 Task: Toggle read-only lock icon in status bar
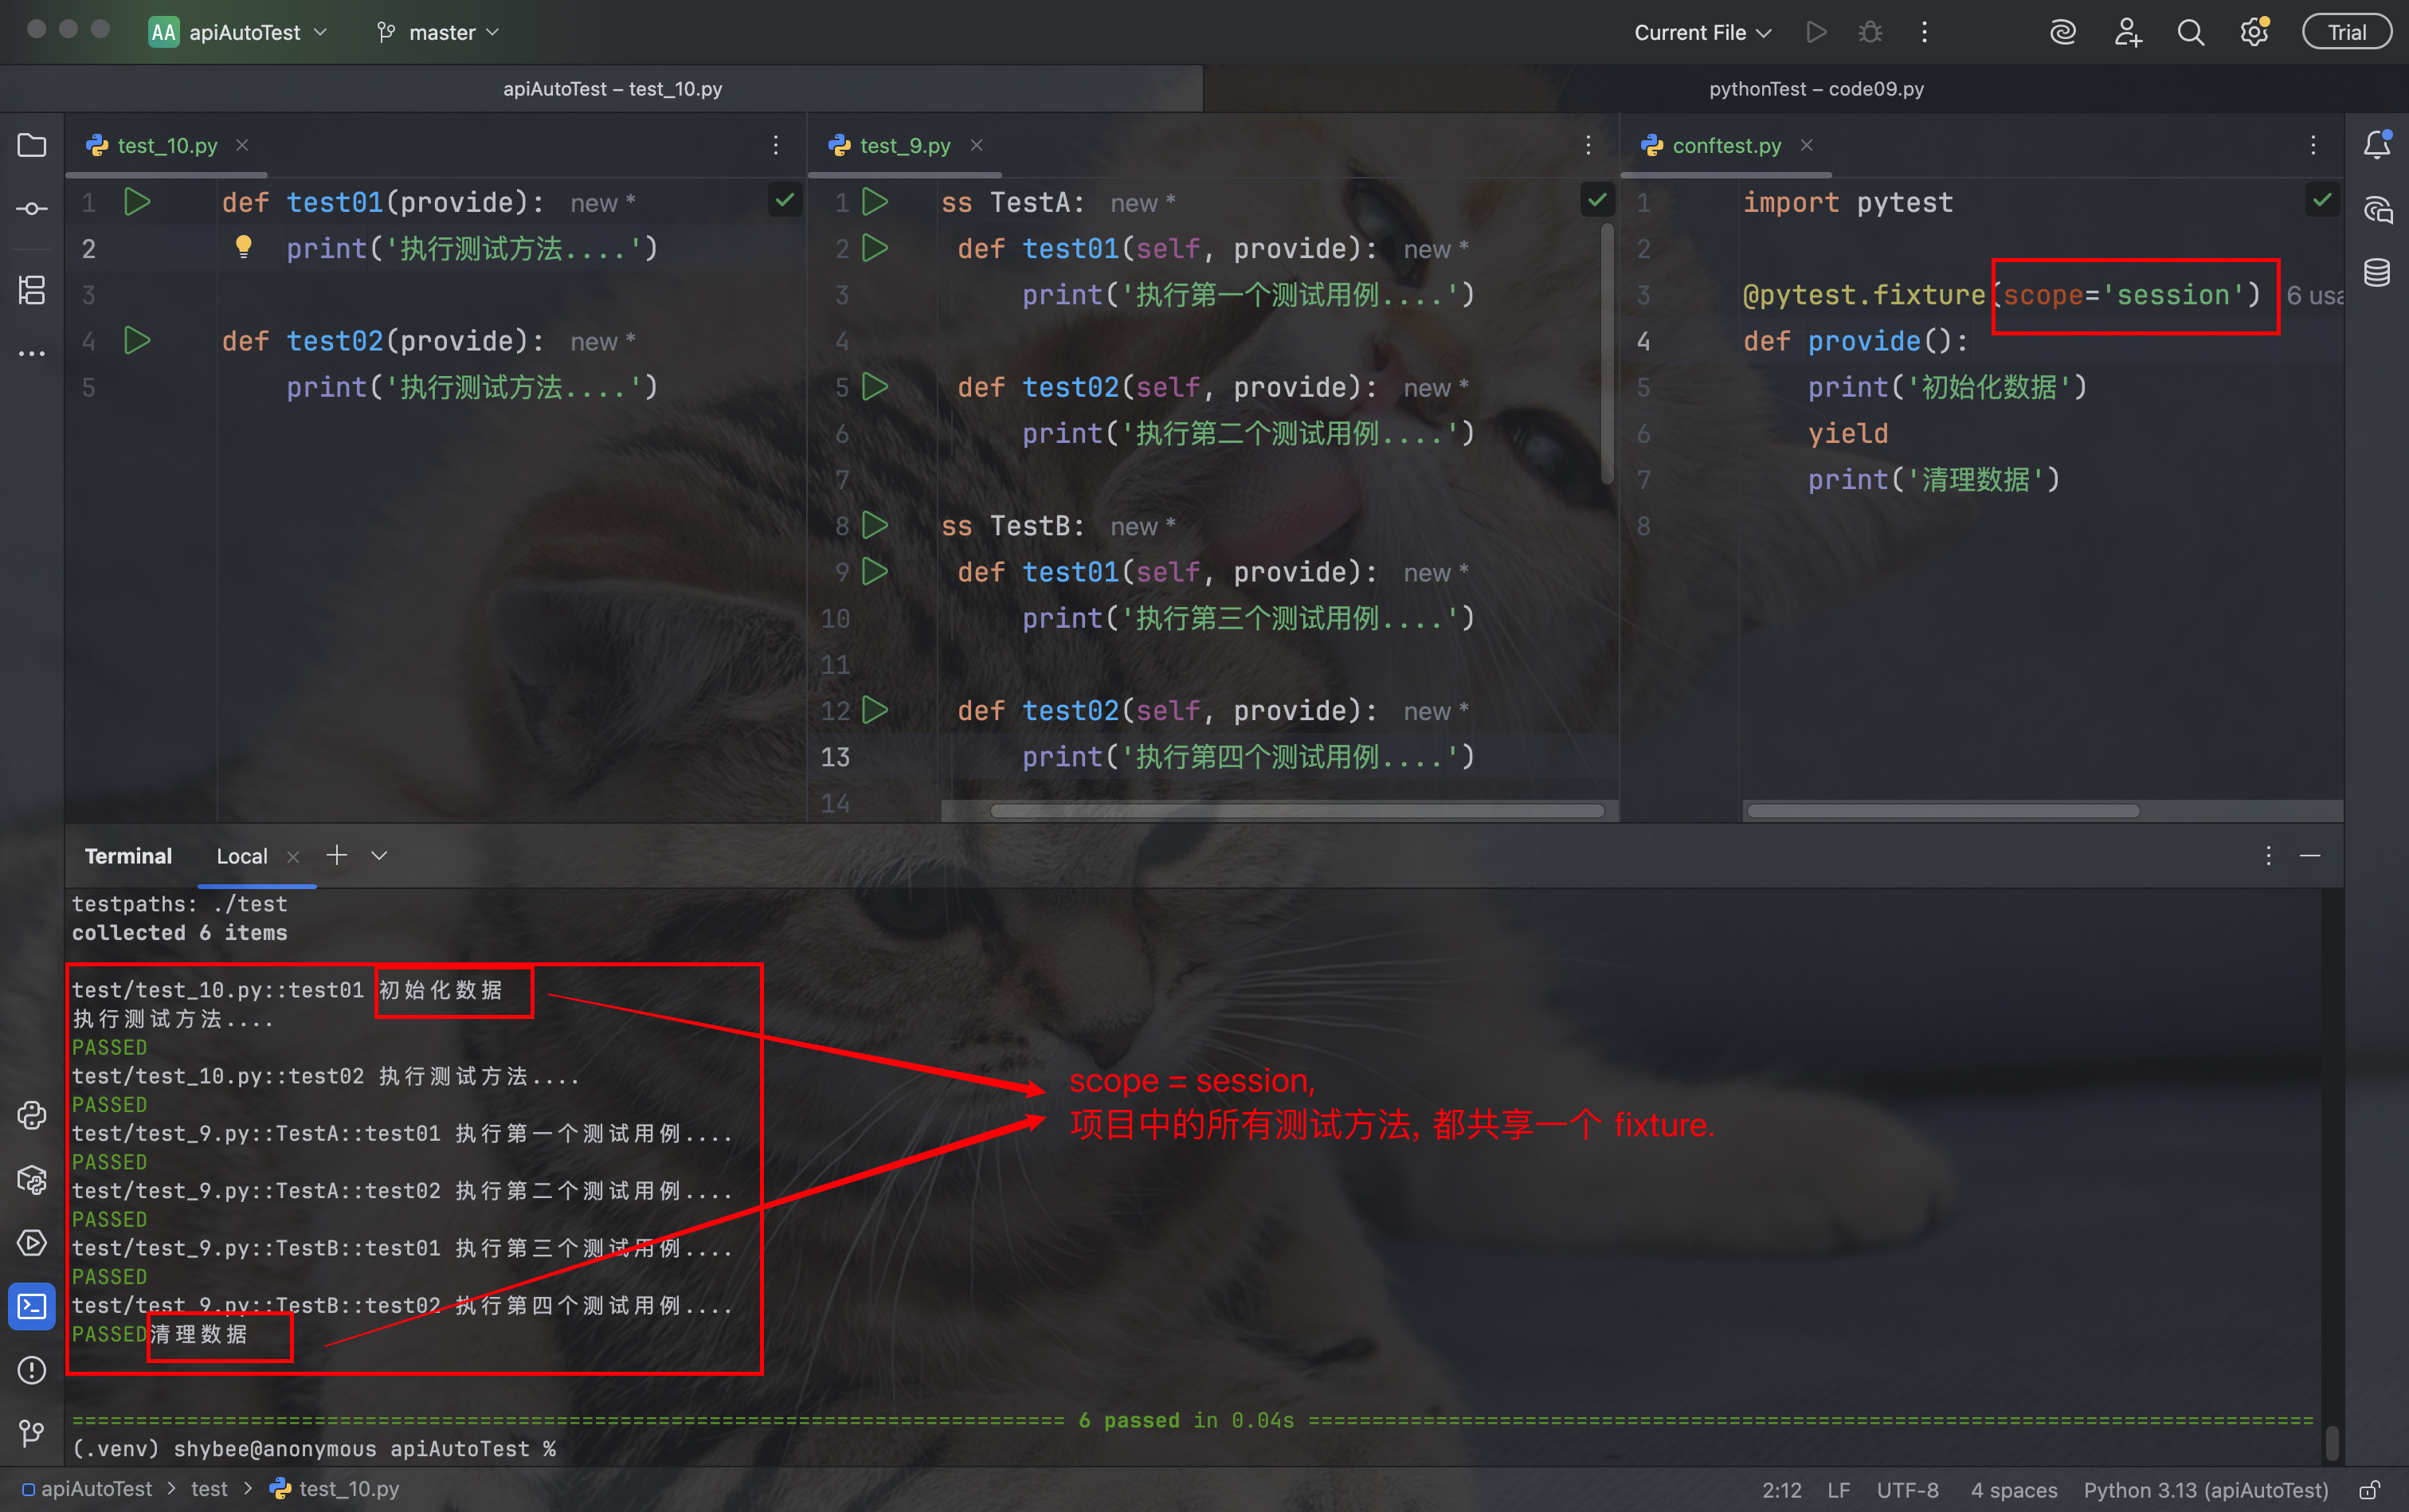pos(2369,1490)
